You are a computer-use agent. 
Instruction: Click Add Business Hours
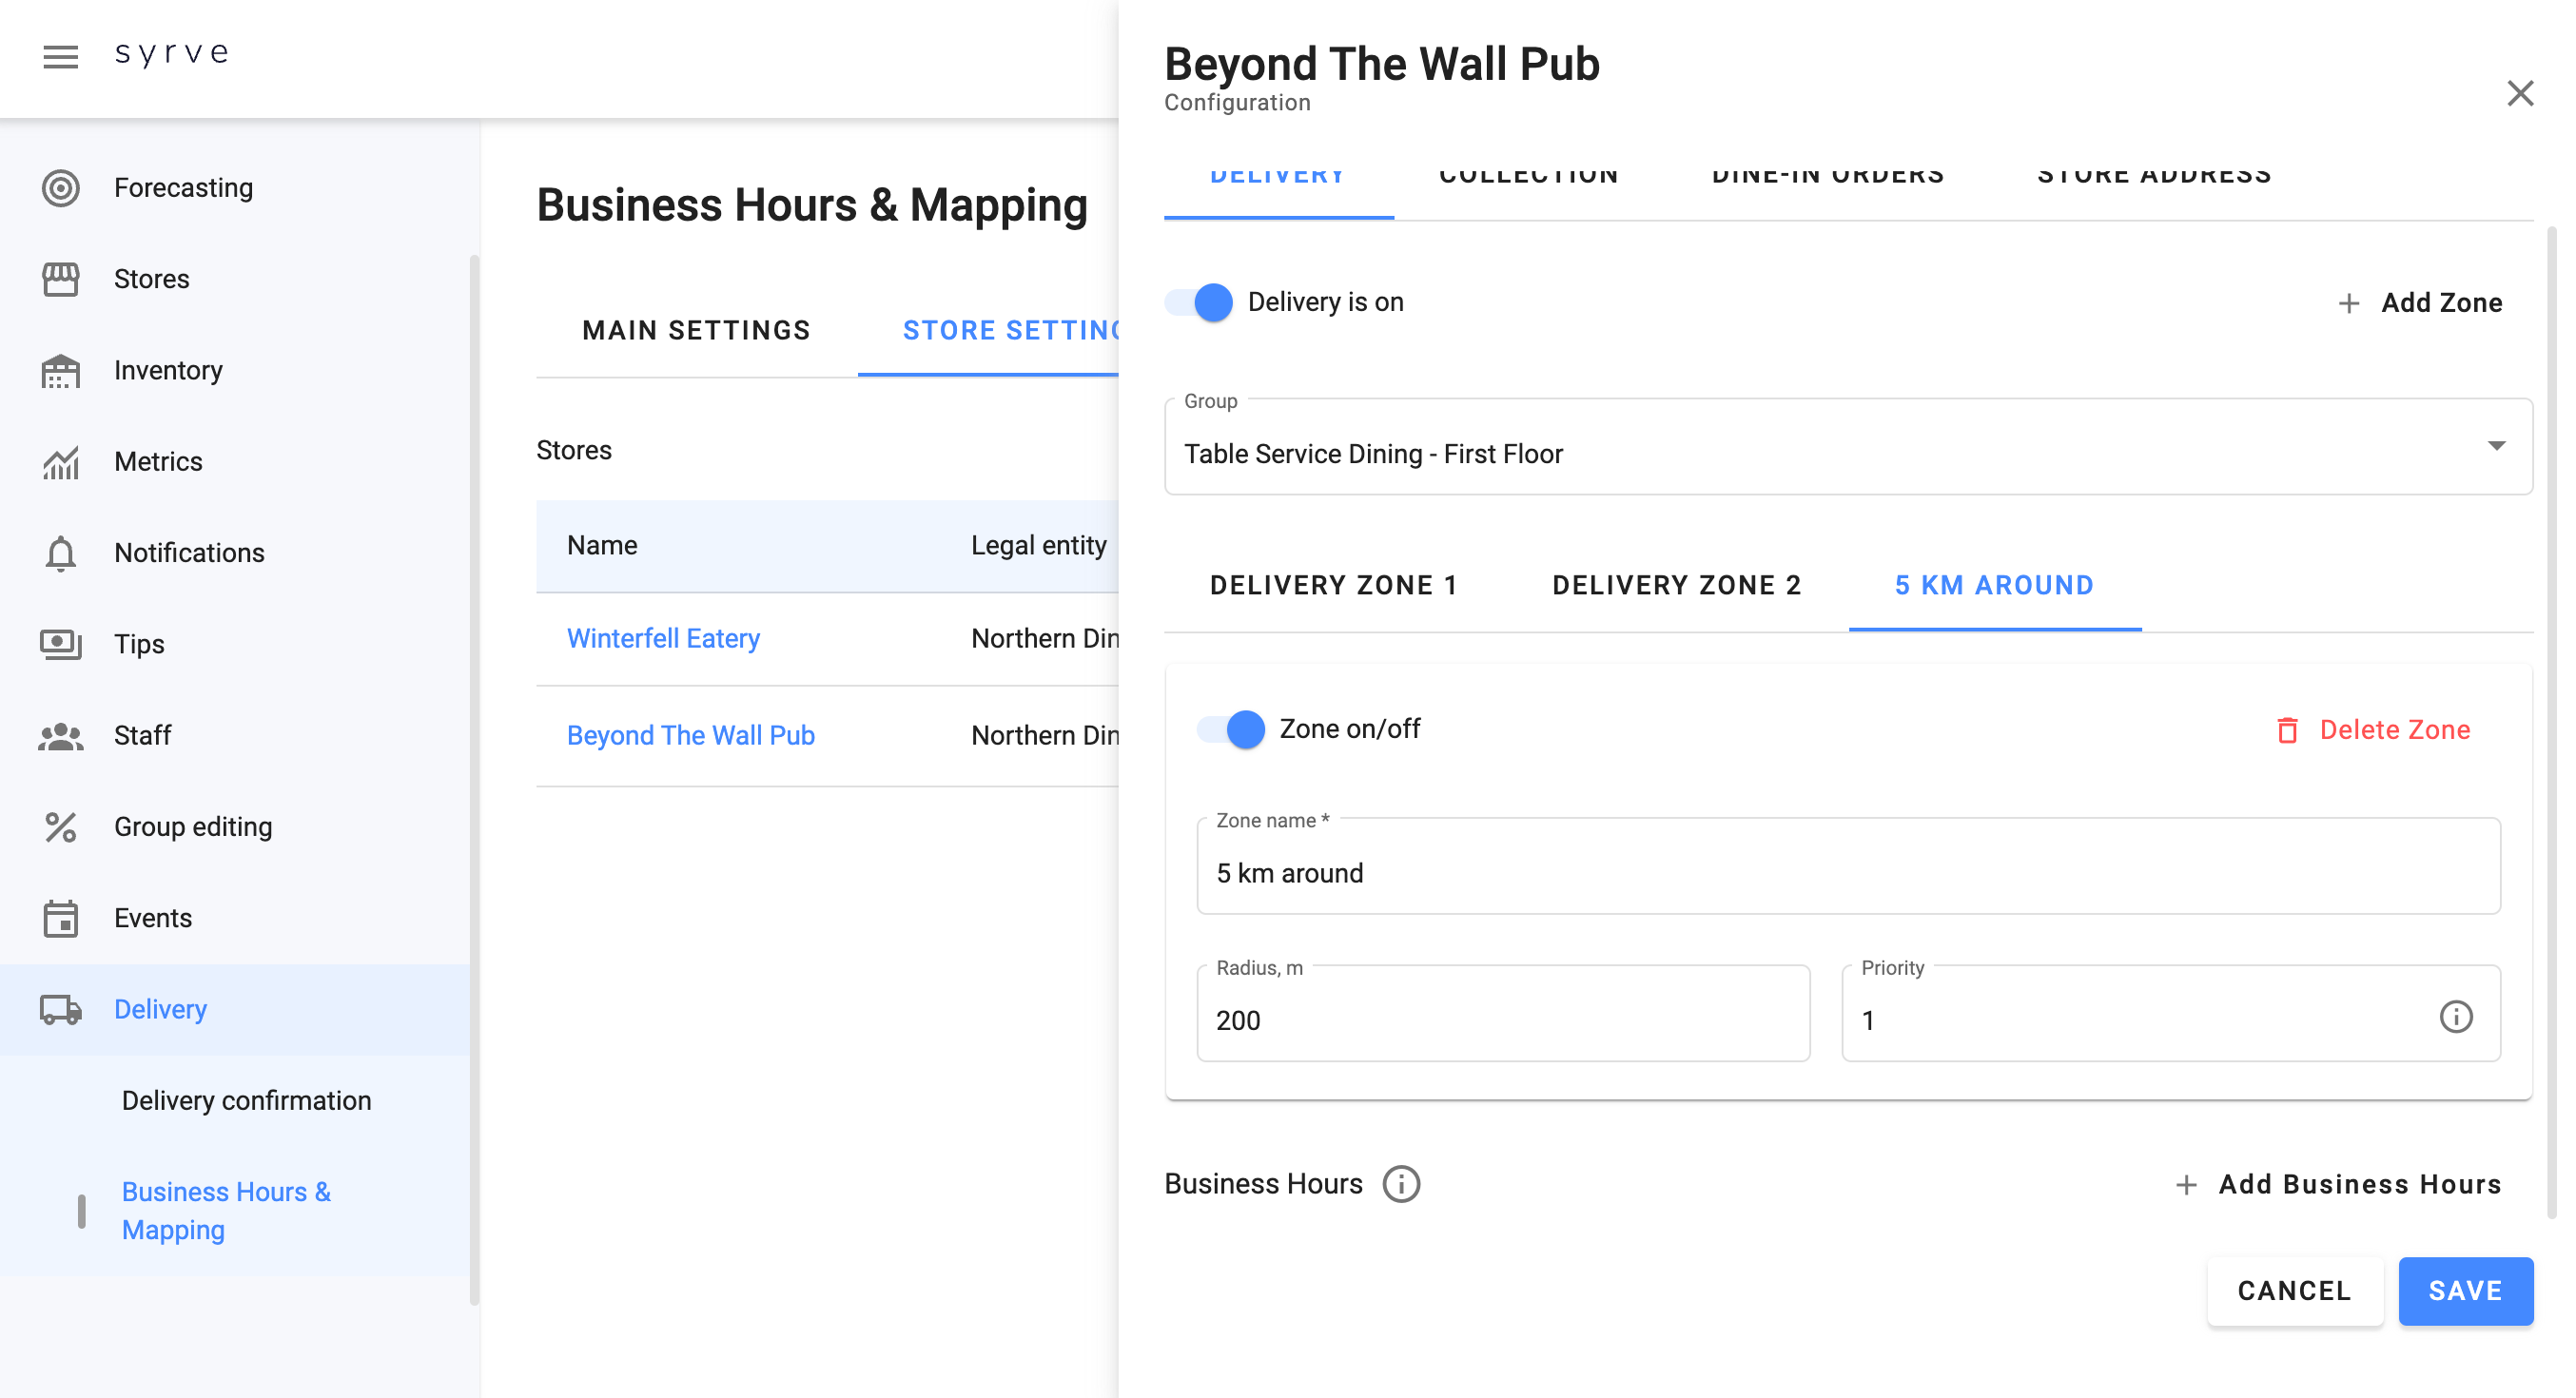[x=2338, y=1185]
